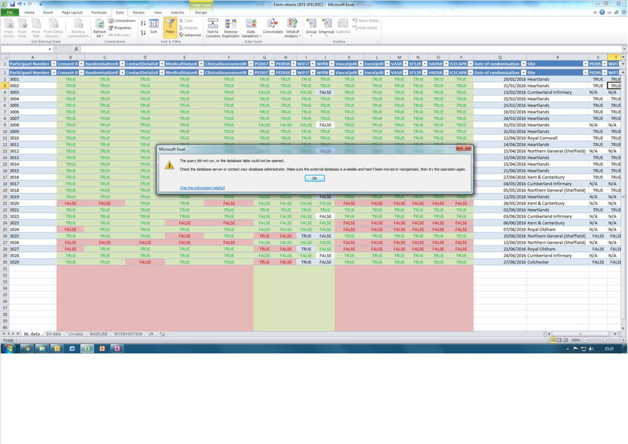This screenshot has height=444, width=628.
Task: Open the Text to Columns tool
Action: tap(212, 27)
